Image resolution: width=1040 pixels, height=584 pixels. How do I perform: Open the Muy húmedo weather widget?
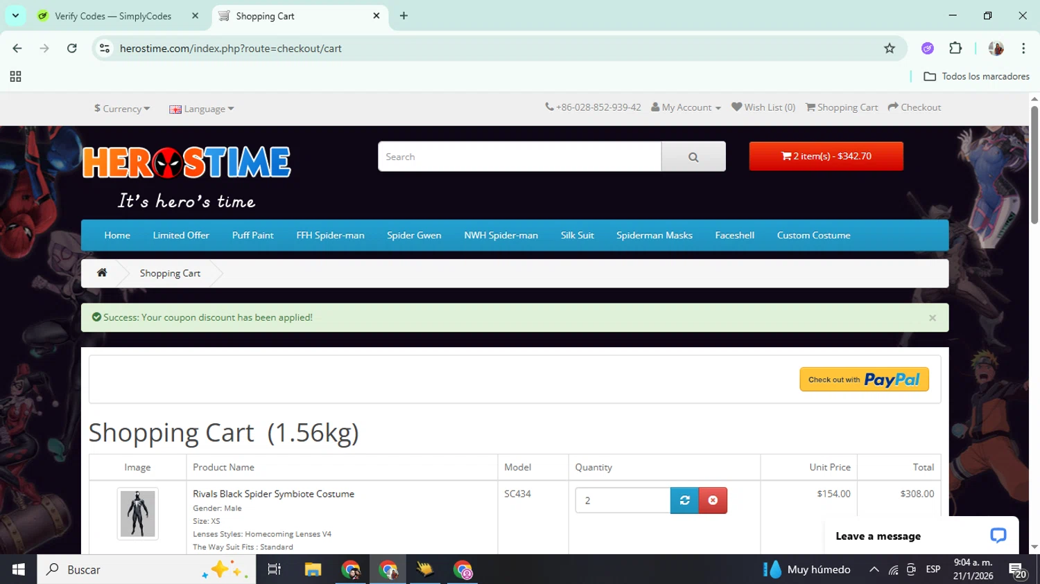(x=806, y=569)
